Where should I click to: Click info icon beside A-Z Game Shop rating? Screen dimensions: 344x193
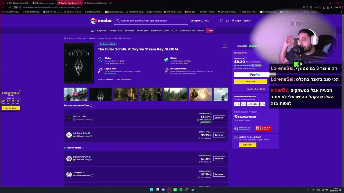click(91, 136)
